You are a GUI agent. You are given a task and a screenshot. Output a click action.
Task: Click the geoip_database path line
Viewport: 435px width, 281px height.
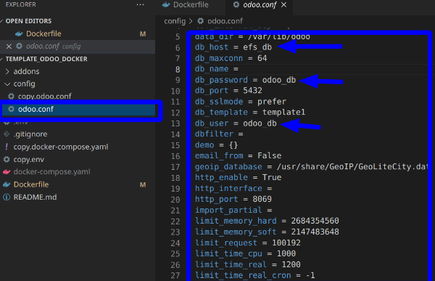pyautogui.click(x=311, y=166)
